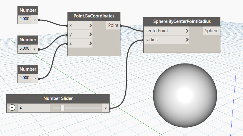Toggle lacing indicator on Point.ByCoordinates node
The image size is (243, 136).
(118, 52)
